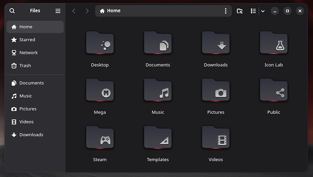Open the hamburger main menu
Image resolution: width=313 pixels, height=177 pixels.
58,11
